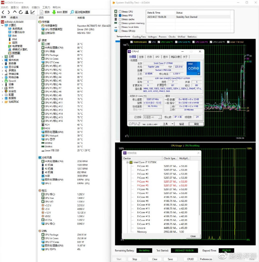This screenshot has height=262, width=259.
Task: Click the CPUID button
Action: point(190,259)
